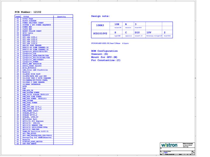
Task: Click the 'Mount for GPU:(M)' line
Action: point(104,57)
